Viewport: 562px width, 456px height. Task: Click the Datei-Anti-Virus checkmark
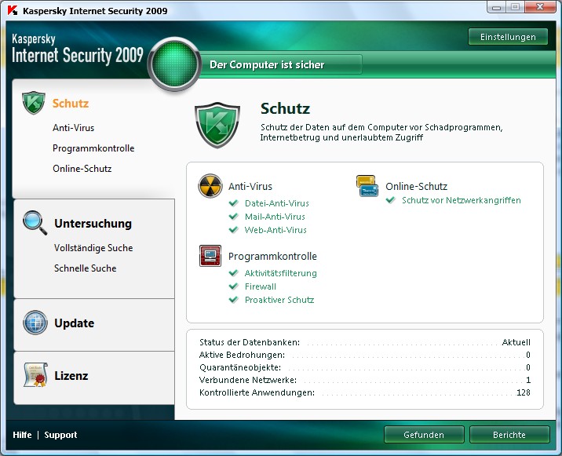click(x=234, y=203)
